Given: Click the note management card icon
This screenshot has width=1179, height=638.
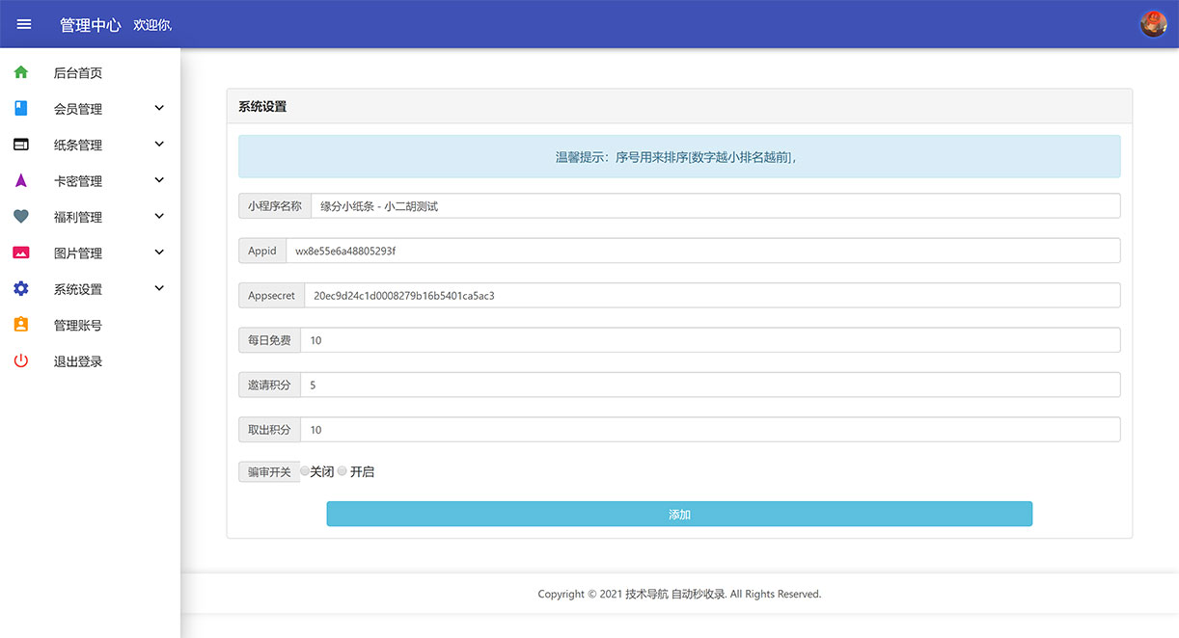Looking at the screenshot, I should (x=21, y=145).
